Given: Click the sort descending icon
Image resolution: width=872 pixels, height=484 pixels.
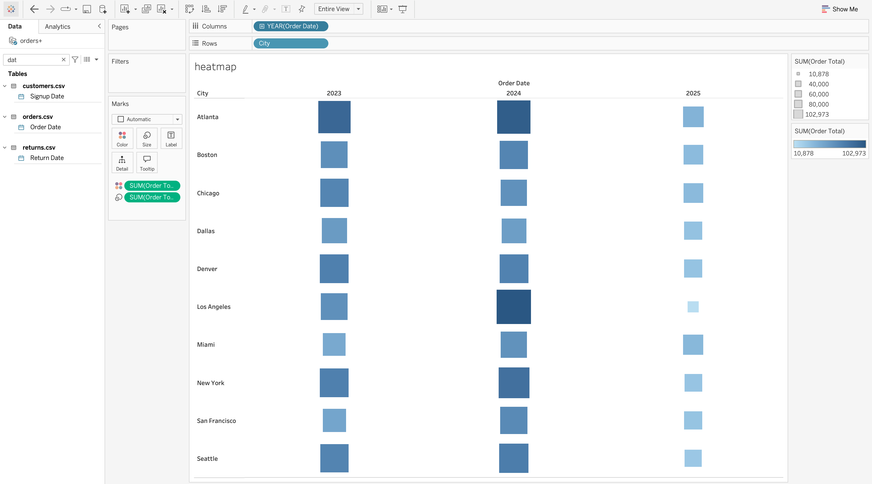Looking at the screenshot, I should point(222,9).
